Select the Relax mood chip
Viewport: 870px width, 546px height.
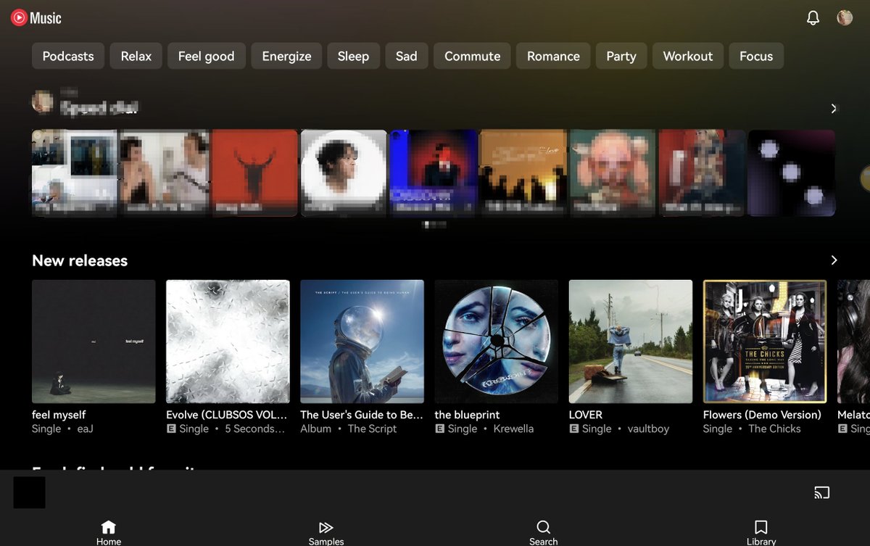[136, 56]
